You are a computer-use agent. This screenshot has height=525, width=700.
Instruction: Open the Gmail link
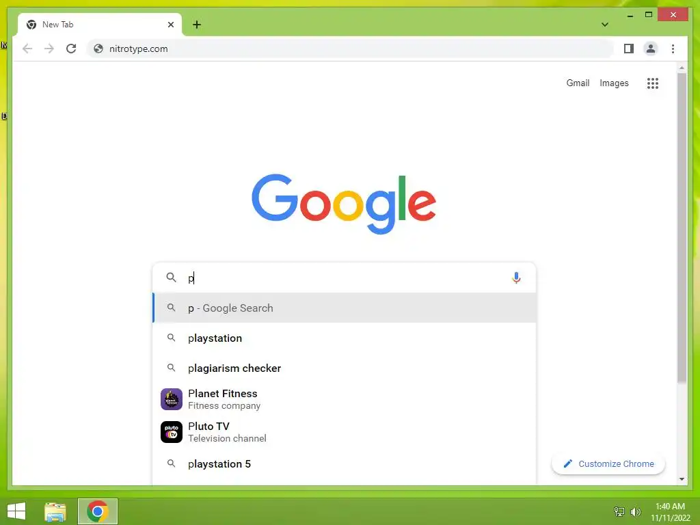[578, 83]
